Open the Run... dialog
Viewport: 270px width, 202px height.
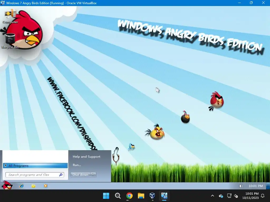77,165
